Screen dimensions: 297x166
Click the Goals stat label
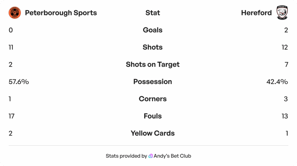click(x=153, y=30)
